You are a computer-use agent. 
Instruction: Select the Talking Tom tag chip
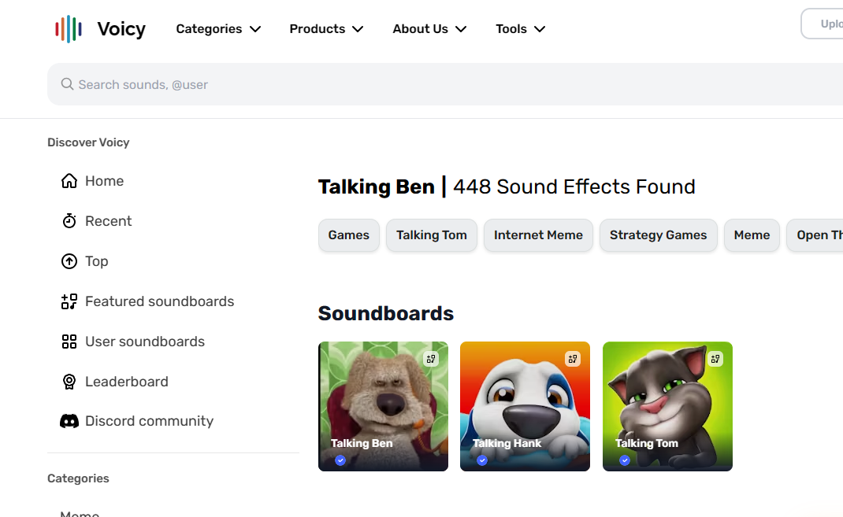432,235
